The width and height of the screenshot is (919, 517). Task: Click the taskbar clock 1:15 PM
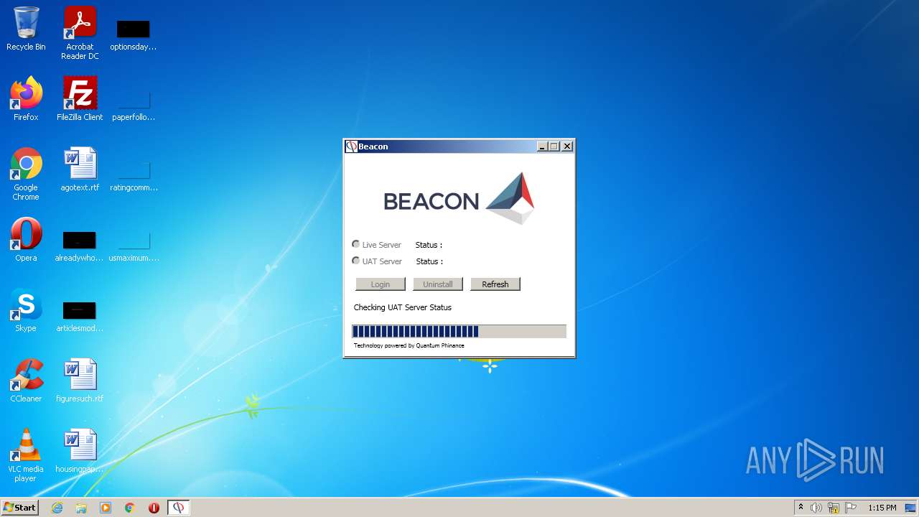coord(882,508)
